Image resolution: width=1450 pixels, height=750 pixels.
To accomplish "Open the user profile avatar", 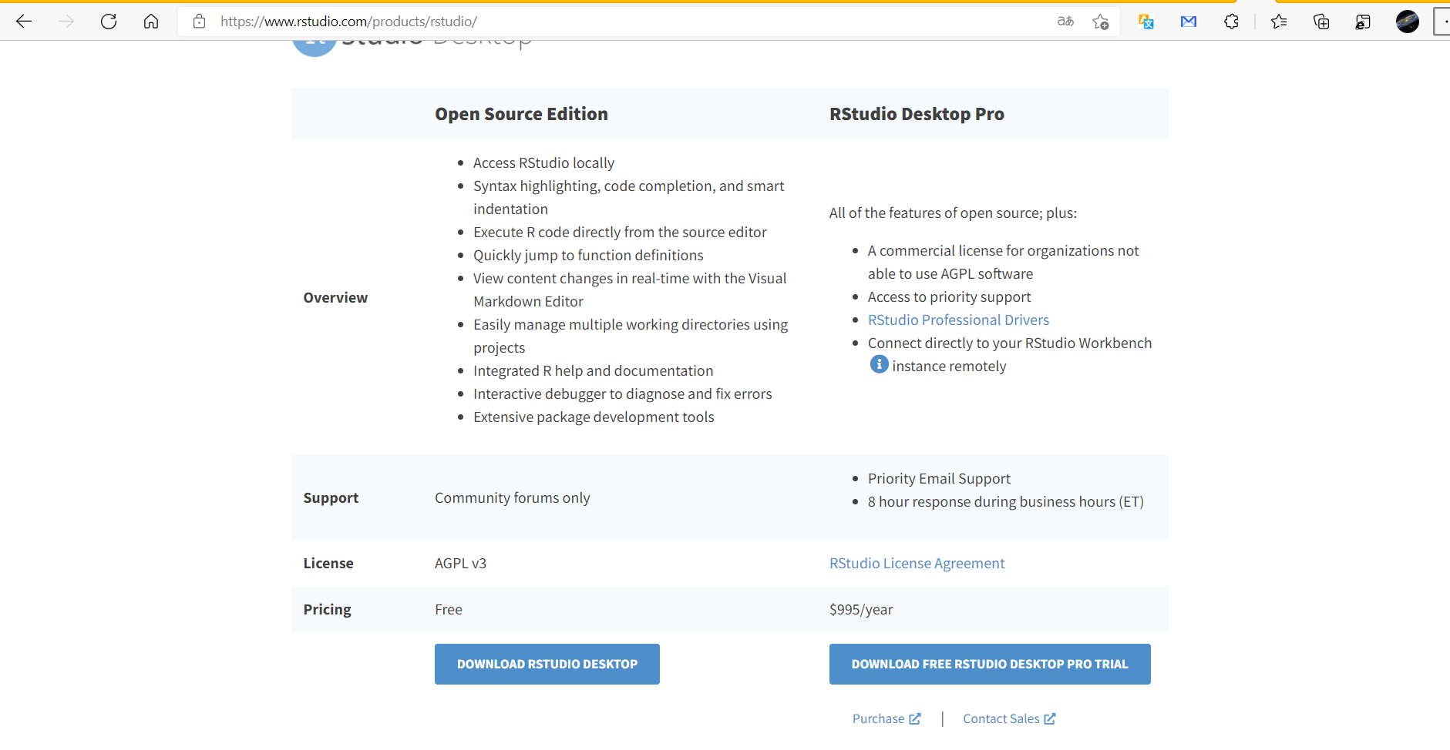I will (x=1407, y=22).
